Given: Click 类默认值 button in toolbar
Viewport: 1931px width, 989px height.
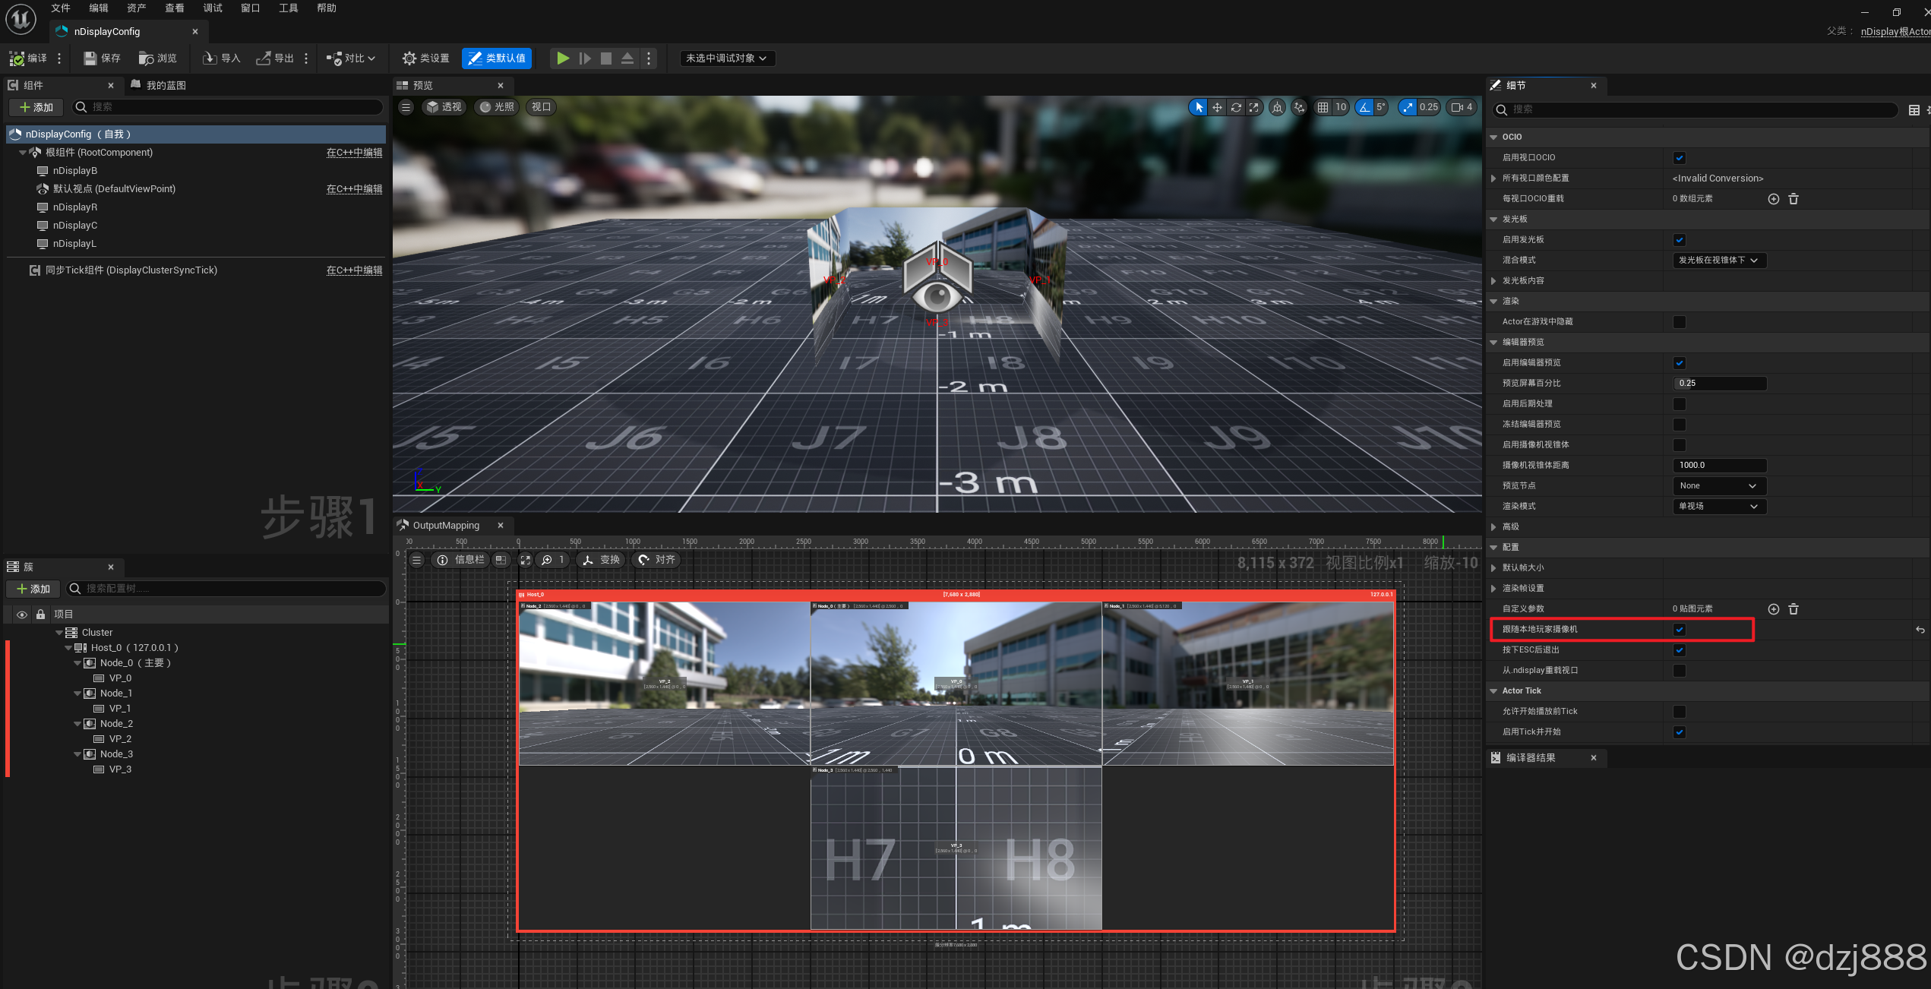Looking at the screenshot, I should [x=496, y=58].
